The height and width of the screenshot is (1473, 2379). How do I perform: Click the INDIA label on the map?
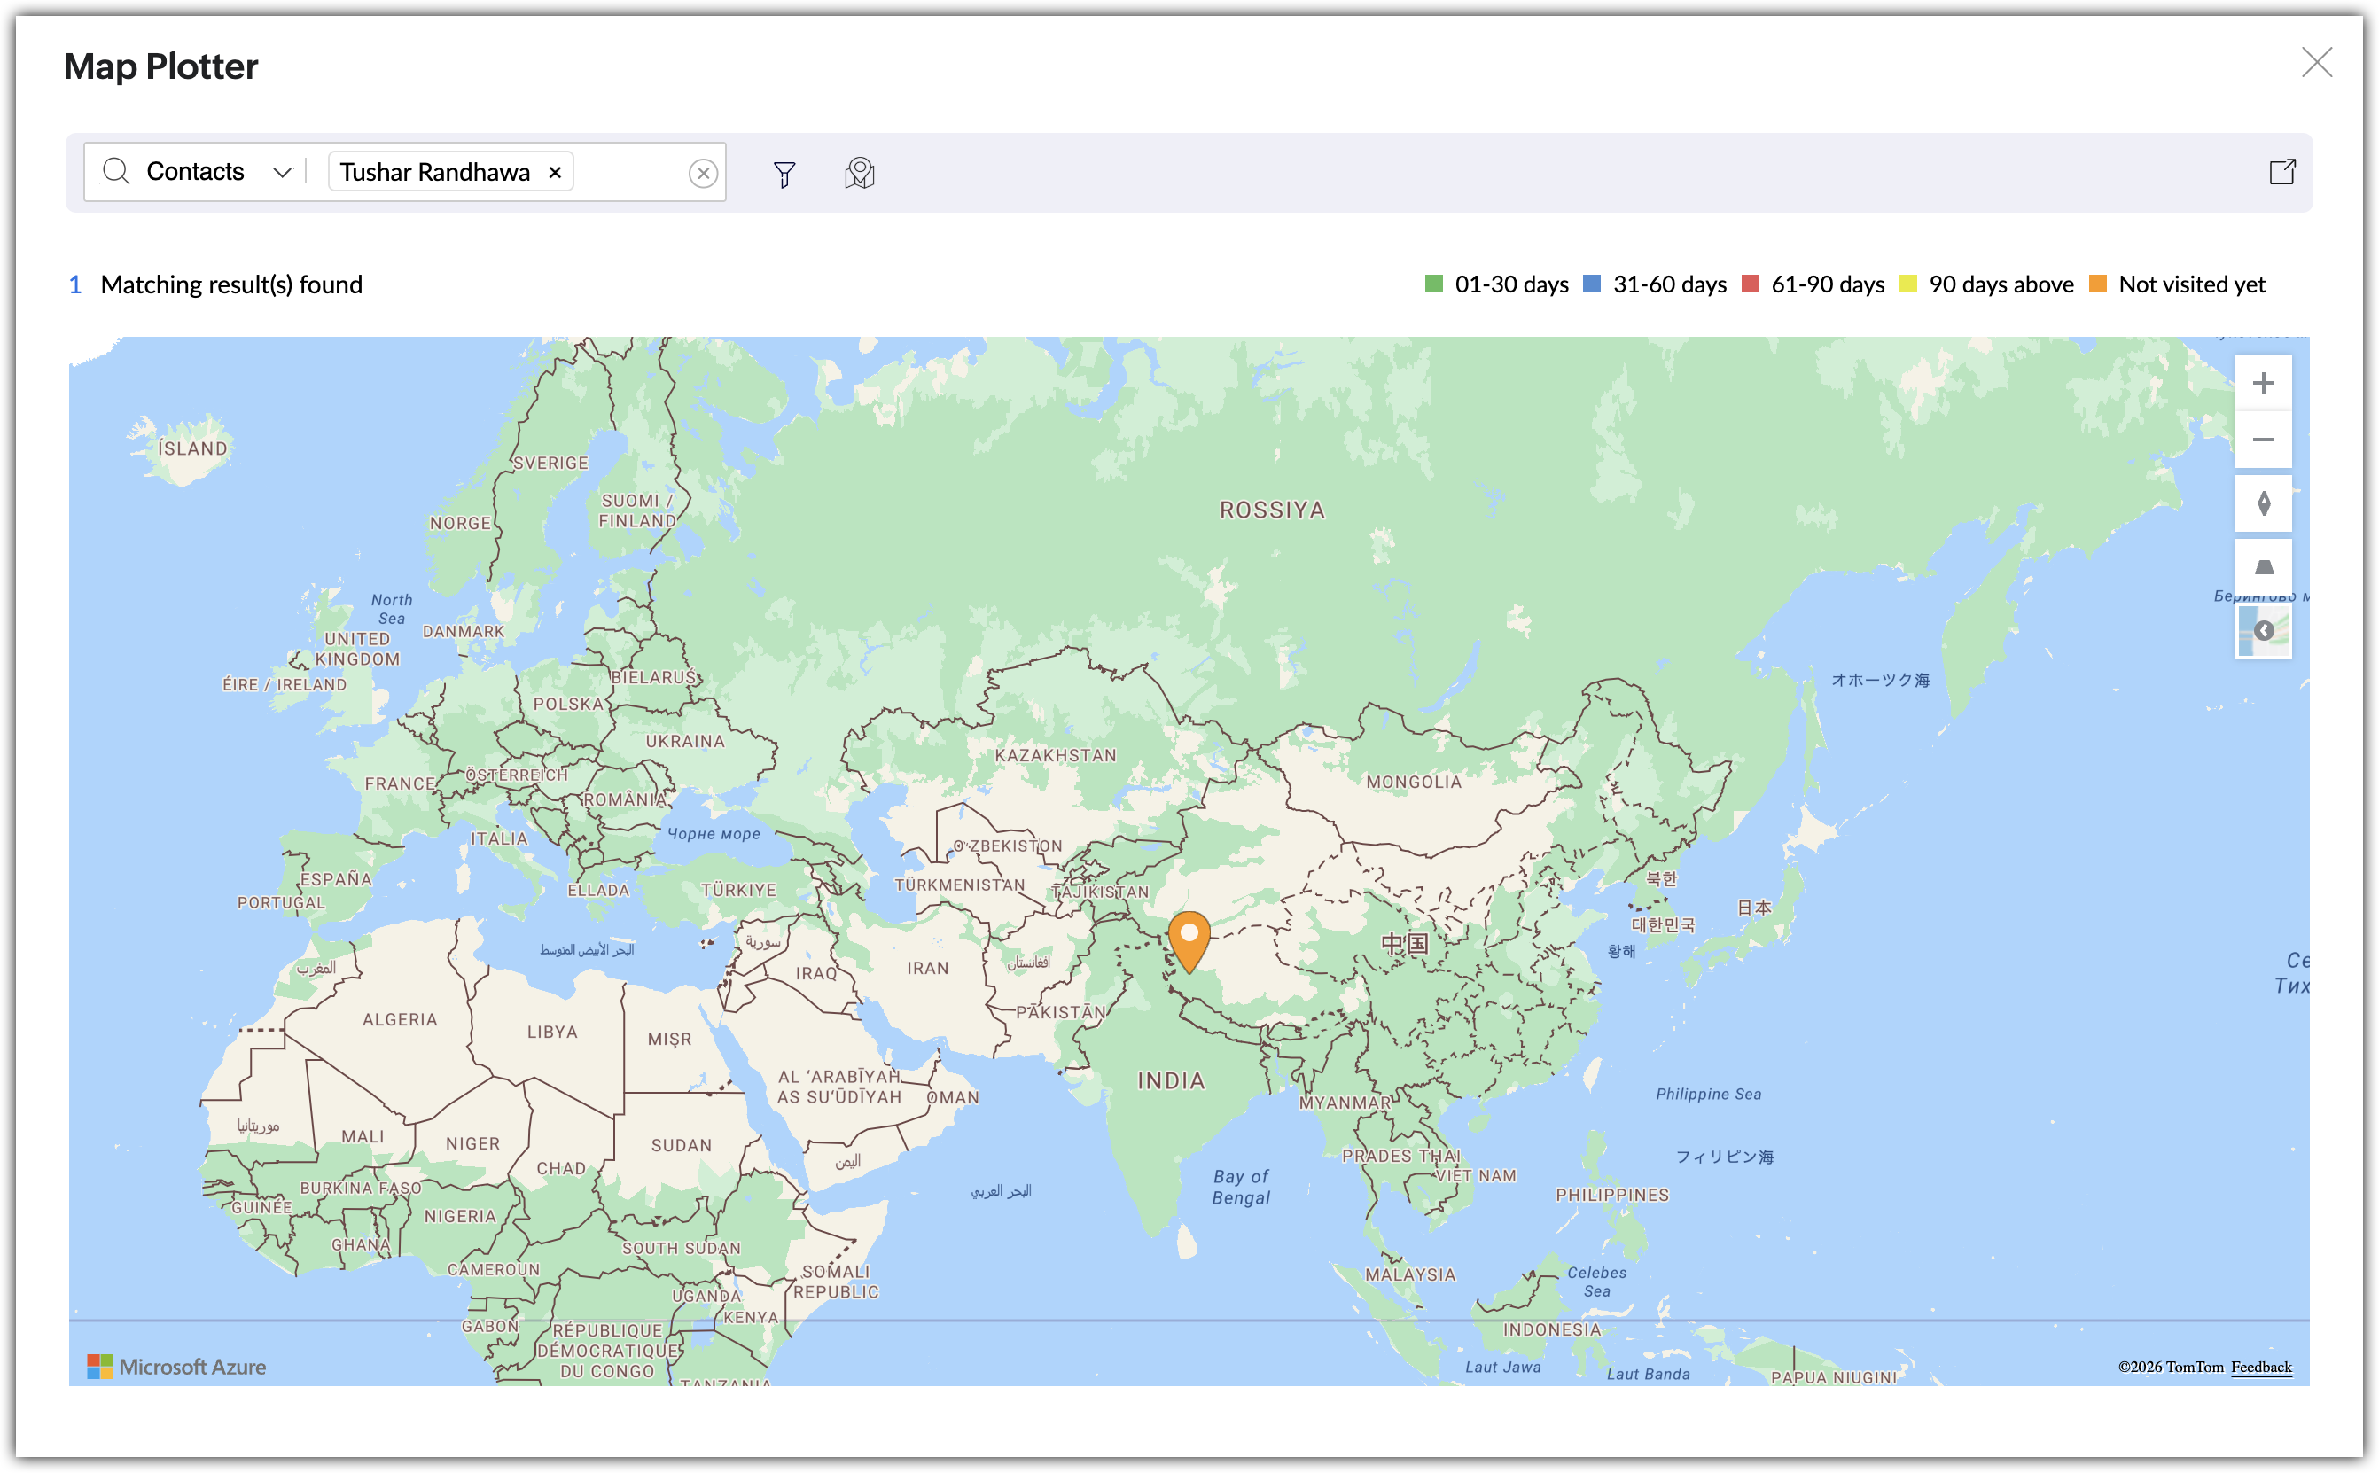pos(1171,1080)
